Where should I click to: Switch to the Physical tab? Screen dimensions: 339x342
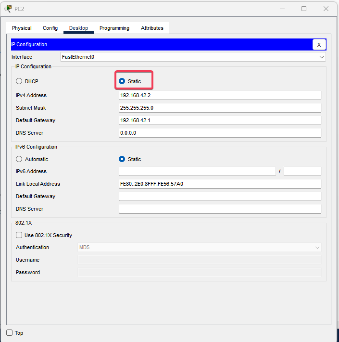coord(22,28)
